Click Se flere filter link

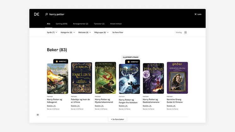118,32
